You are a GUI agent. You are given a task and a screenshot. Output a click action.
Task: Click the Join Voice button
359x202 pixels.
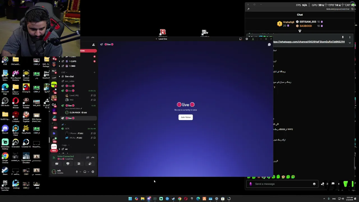click(185, 117)
